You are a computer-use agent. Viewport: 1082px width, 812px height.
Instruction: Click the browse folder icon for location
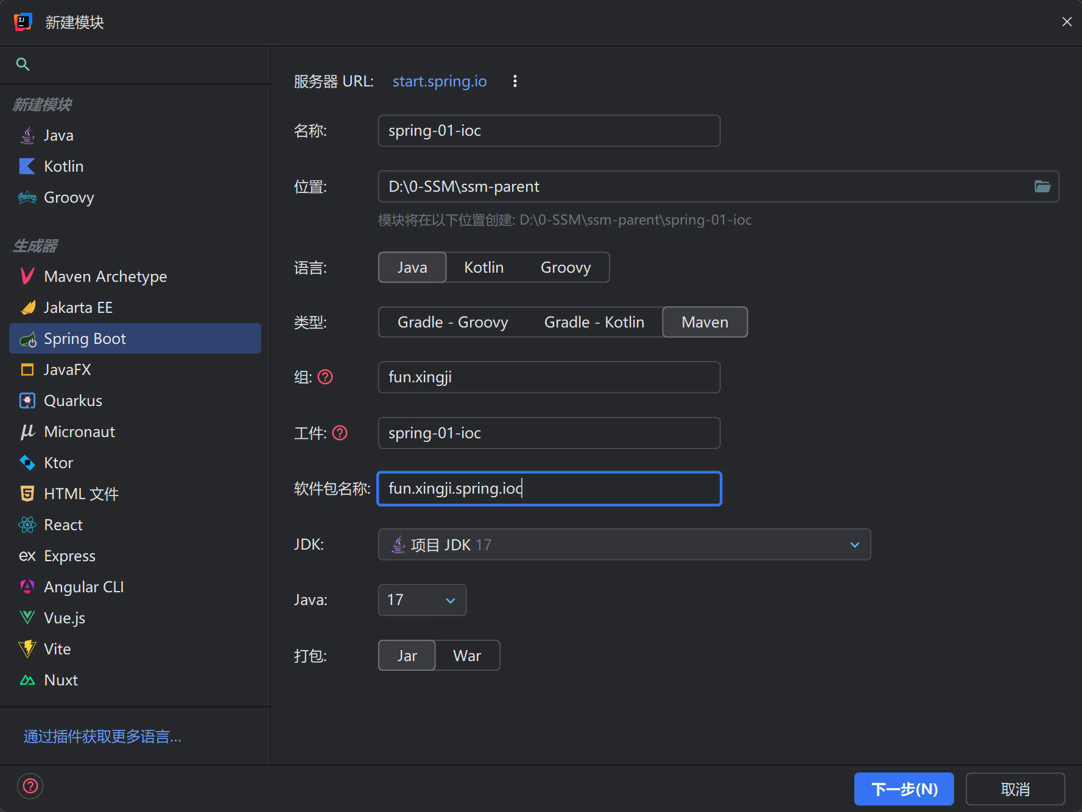(x=1042, y=186)
